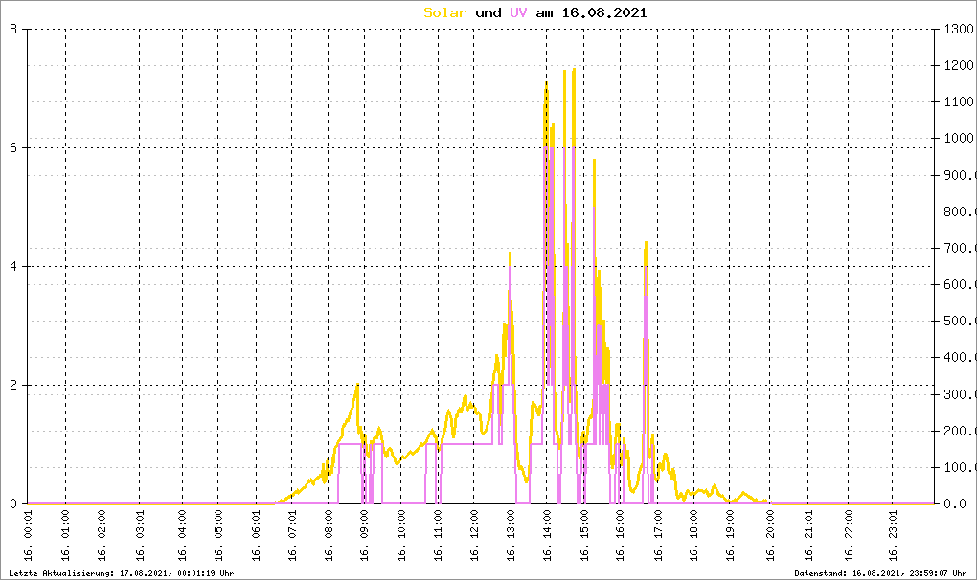Click the time label '16. 16:00'

[x=620, y=536]
